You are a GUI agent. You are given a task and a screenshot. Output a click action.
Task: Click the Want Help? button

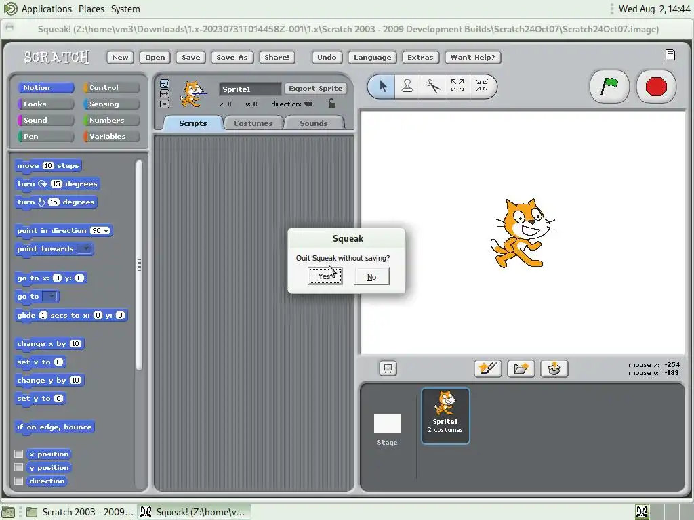point(472,57)
